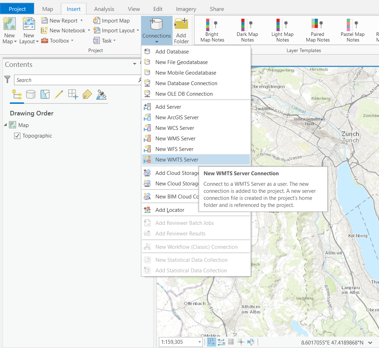Viewport: 379px width, 348px height.
Task: Click the Import Map button
Action: click(111, 21)
